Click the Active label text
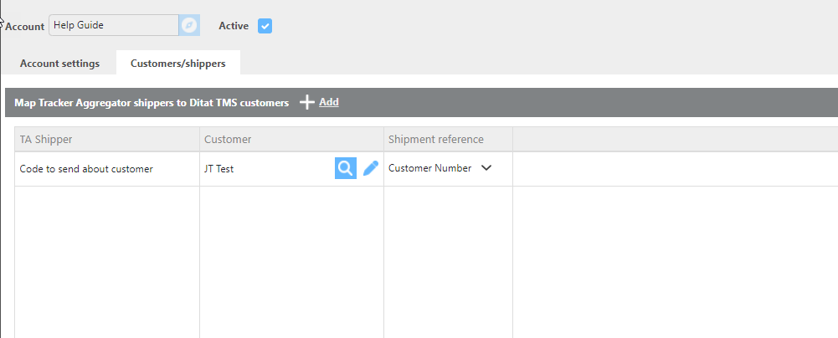 point(234,26)
